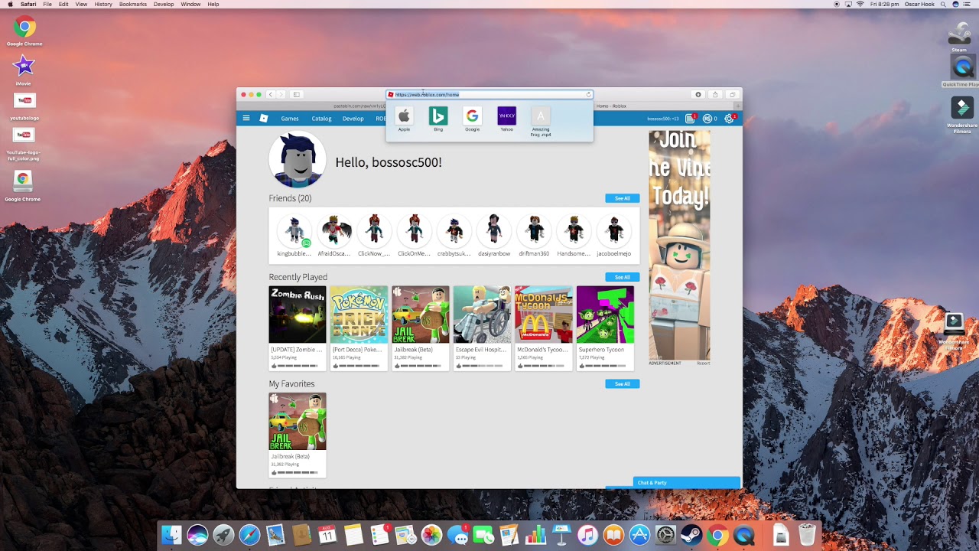Viewport: 979px width, 551px height.
Task: Open the File menu
Action: pos(47,4)
